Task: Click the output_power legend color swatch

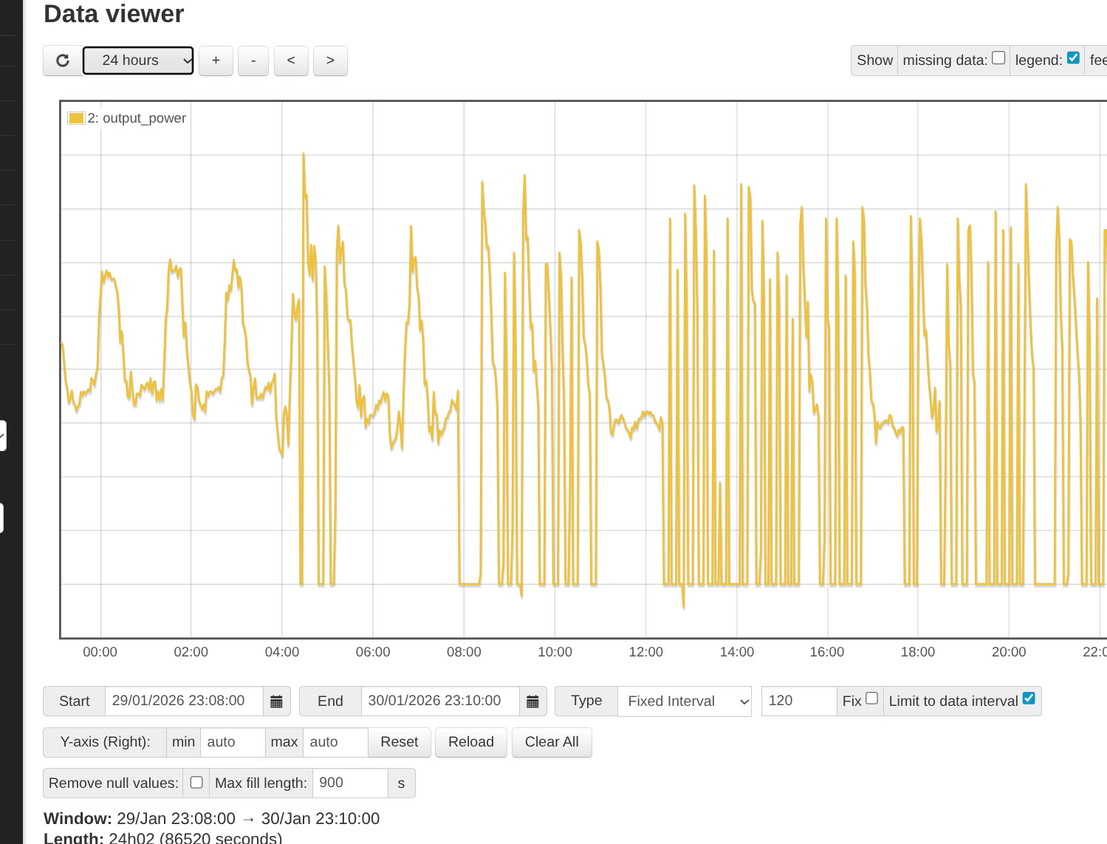Action: click(x=76, y=118)
